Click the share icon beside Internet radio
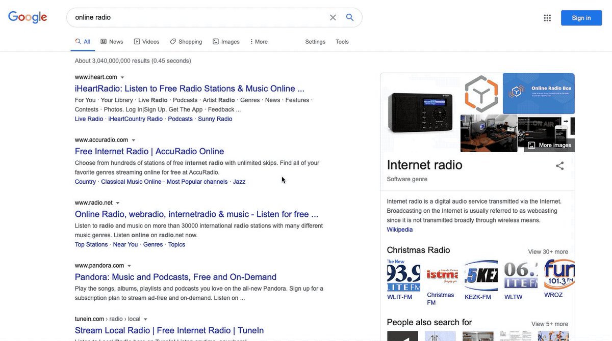Image resolution: width=612 pixels, height=341 pixels. 559,165
